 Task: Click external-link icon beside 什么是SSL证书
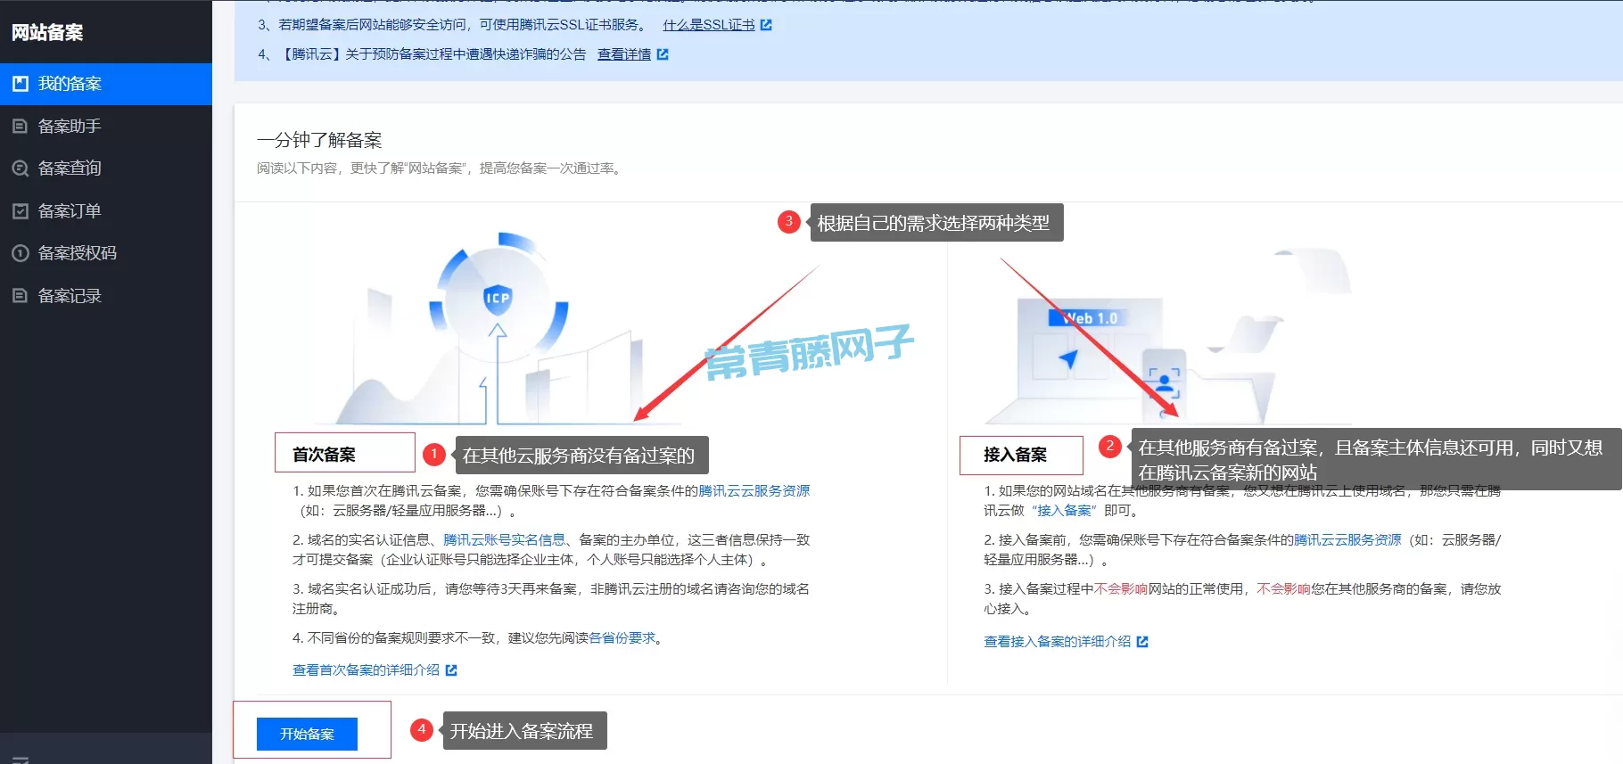pos(766,25)
